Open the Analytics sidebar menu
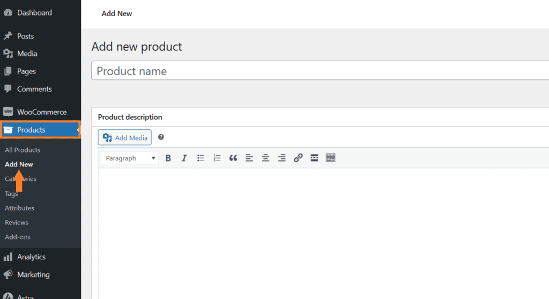Image resolution: width=549 pixels, height=299 pixels. [x=31, y=257]
